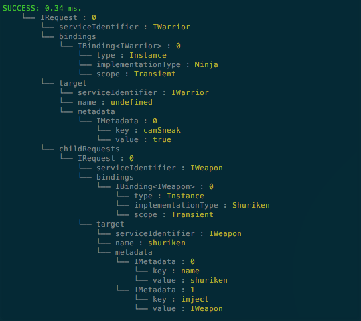Select the implementationType : Ninja line
The image size is (361, 321).
point(157,64)
